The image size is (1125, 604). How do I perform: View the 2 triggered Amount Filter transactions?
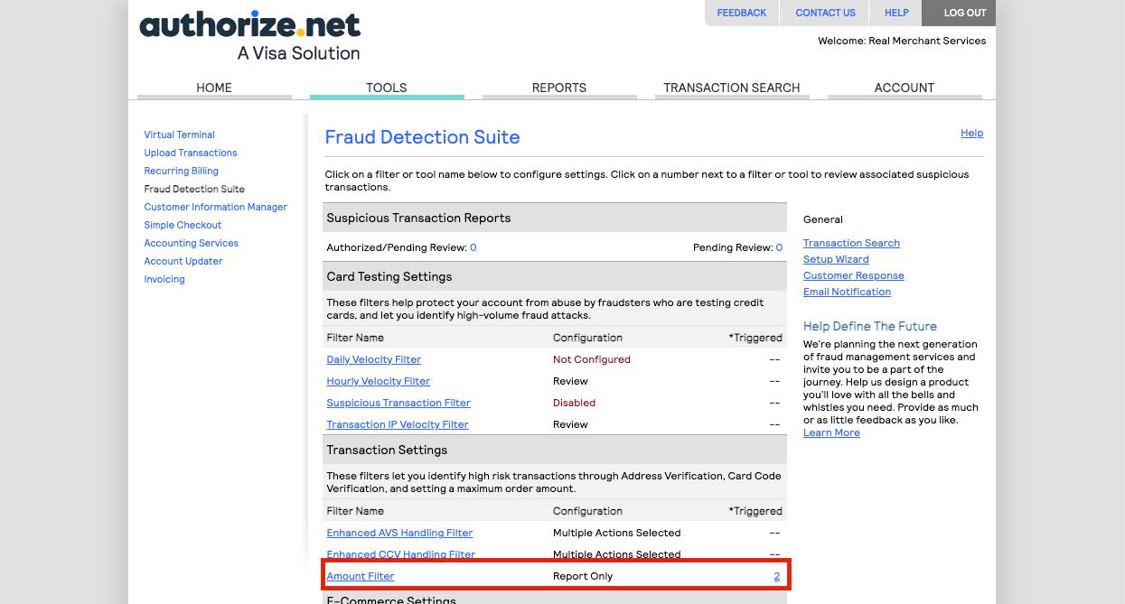tap(776, 576)
